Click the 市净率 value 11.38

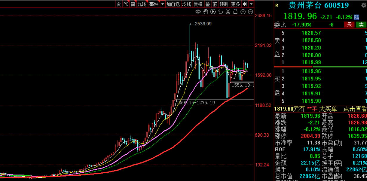point(313,143)
